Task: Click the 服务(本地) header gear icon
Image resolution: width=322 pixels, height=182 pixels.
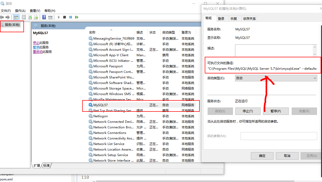Action: [36, 26]
